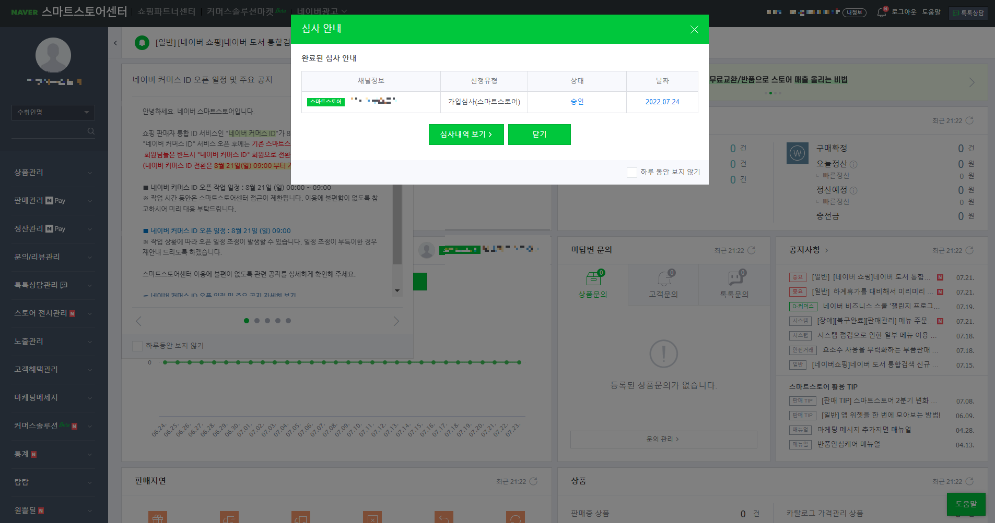Refresh the 미답변 문의 panel

coord(751,250)
